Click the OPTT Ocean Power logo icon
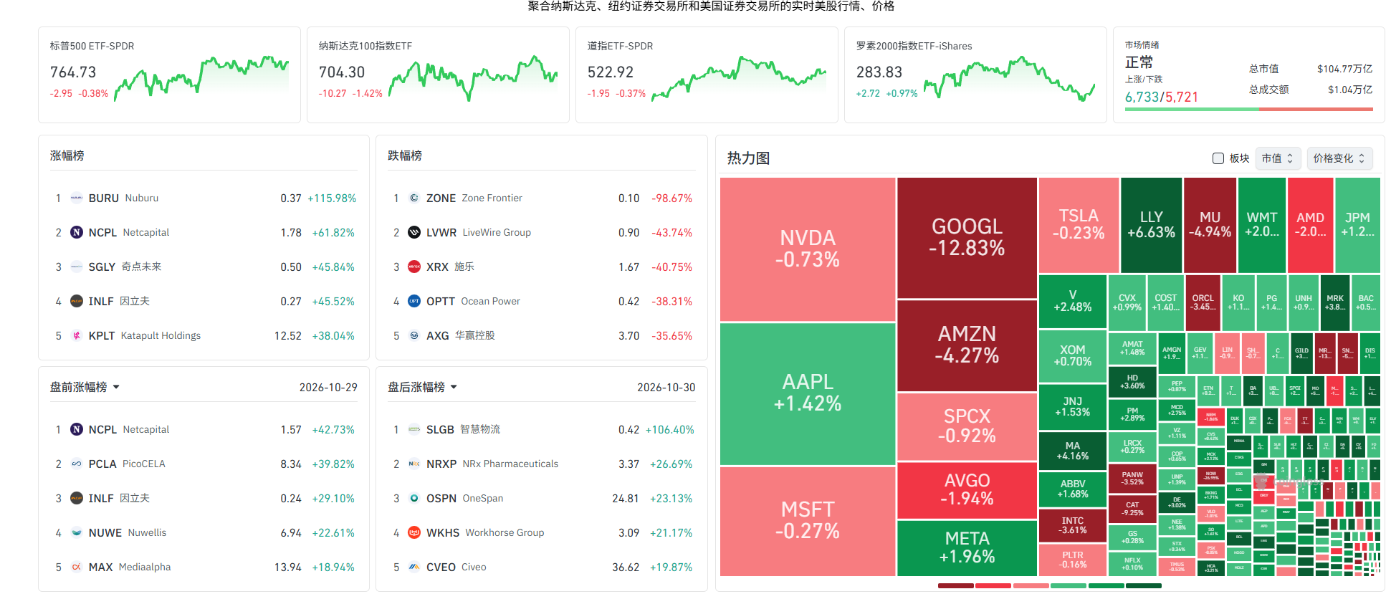 coord(414,302)
